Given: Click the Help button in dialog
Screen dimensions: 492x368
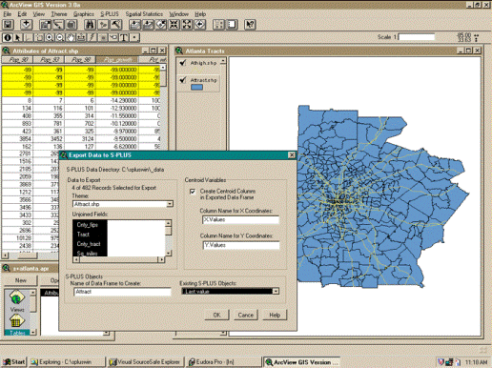Looking at the screenshot, I should pos(275,315).
